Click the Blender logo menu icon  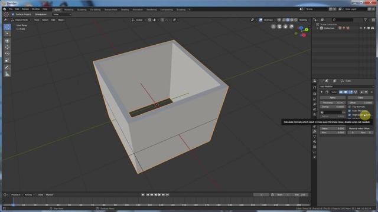pos(5,9)
